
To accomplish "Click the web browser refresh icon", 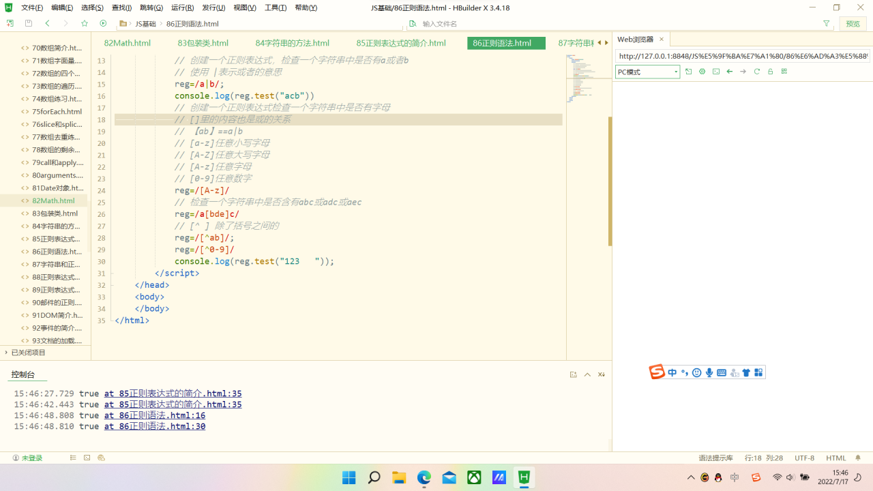I will 756,72.
